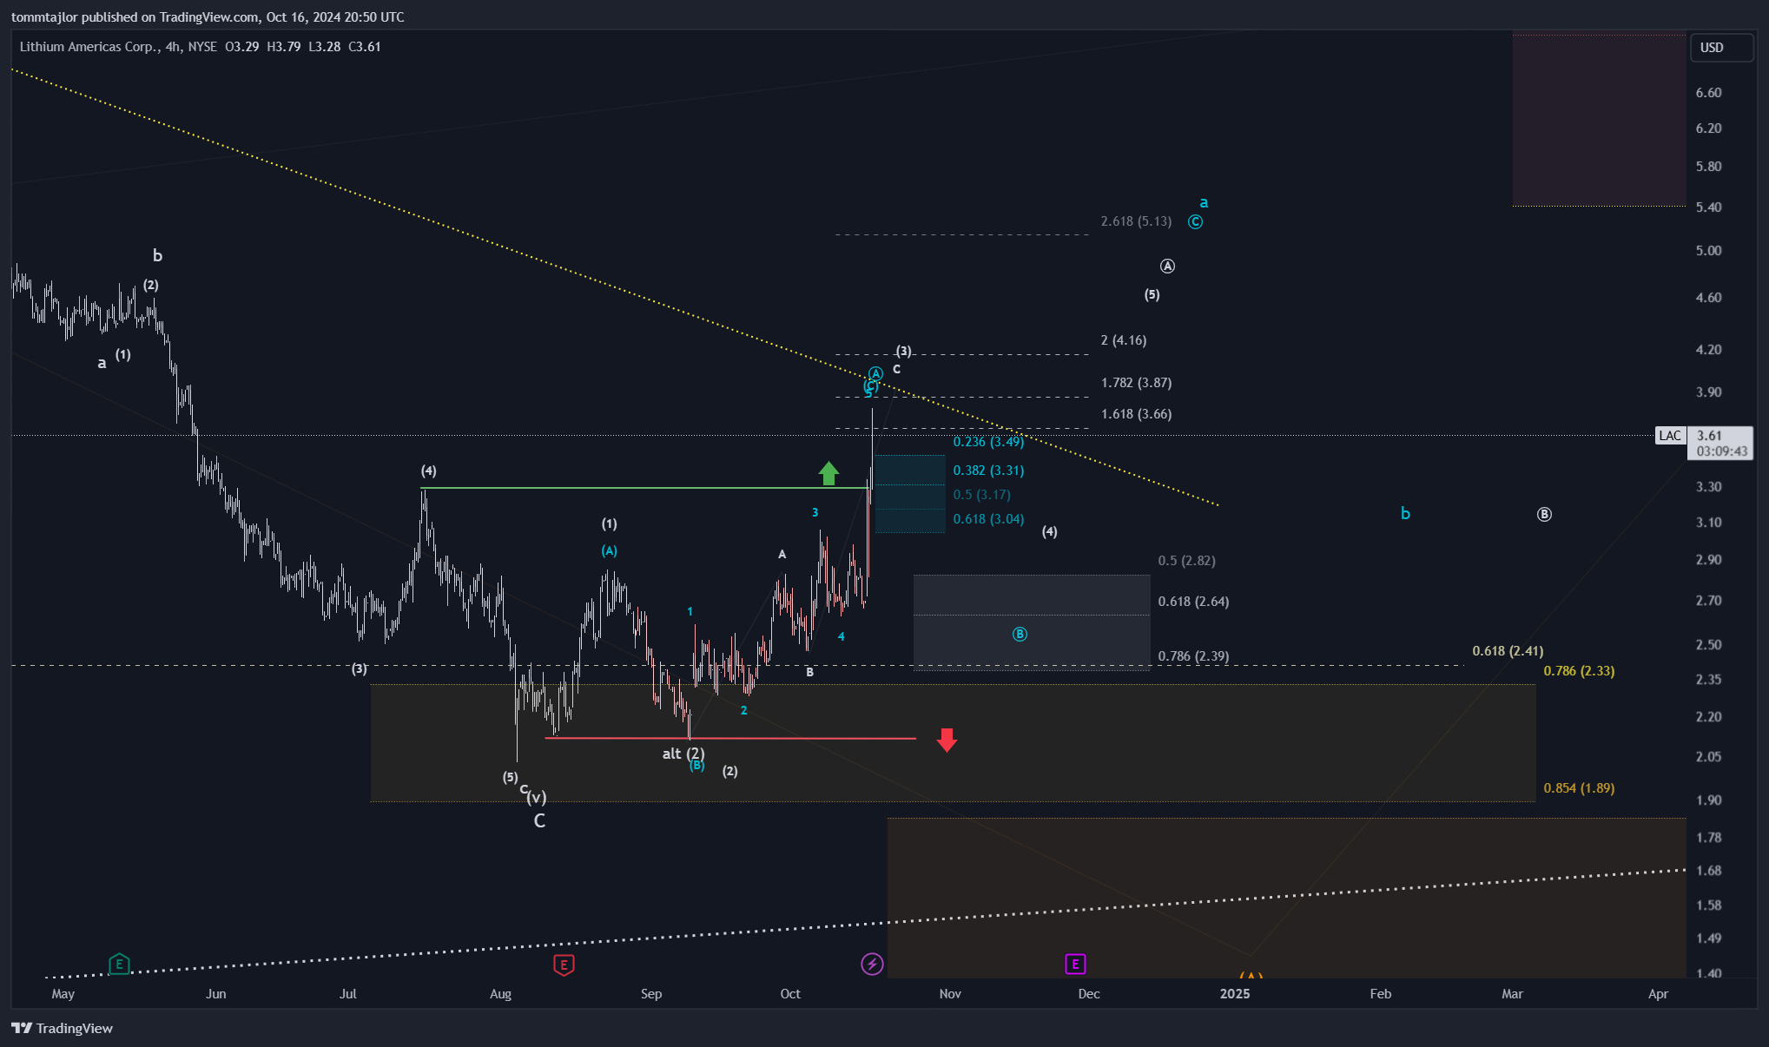Click the 0.618 (2.64) retracement label
1769x1047 pixels.
tap(1193, 602)
